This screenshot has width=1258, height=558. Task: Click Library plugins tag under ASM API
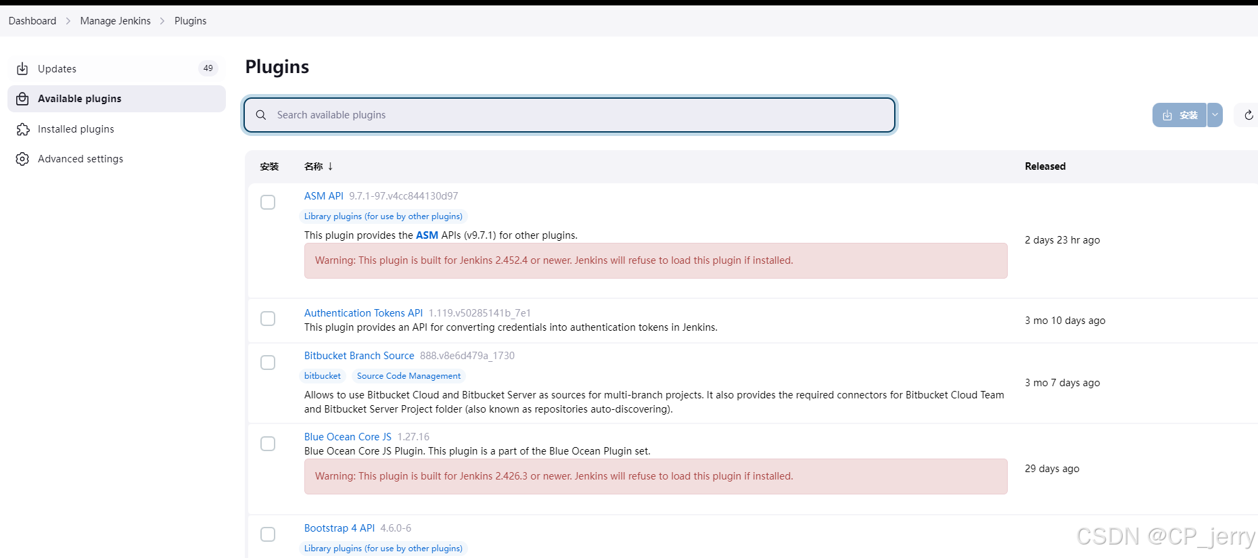(383, 216)
